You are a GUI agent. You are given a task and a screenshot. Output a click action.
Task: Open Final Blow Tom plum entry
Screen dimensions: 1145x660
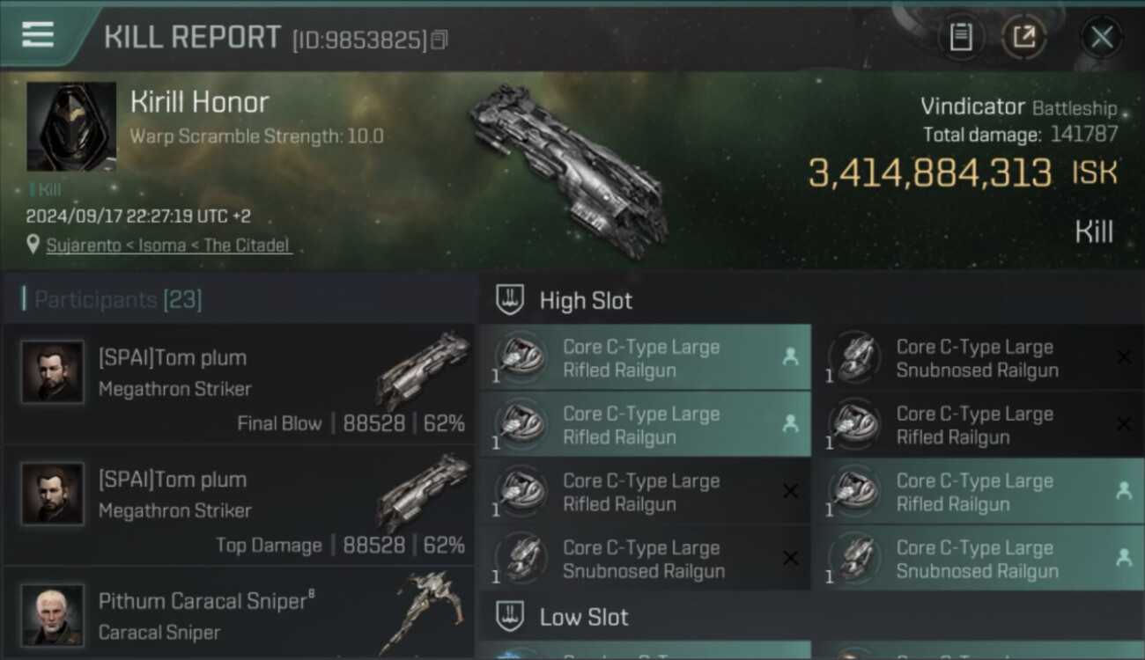[x=239, y=385]
